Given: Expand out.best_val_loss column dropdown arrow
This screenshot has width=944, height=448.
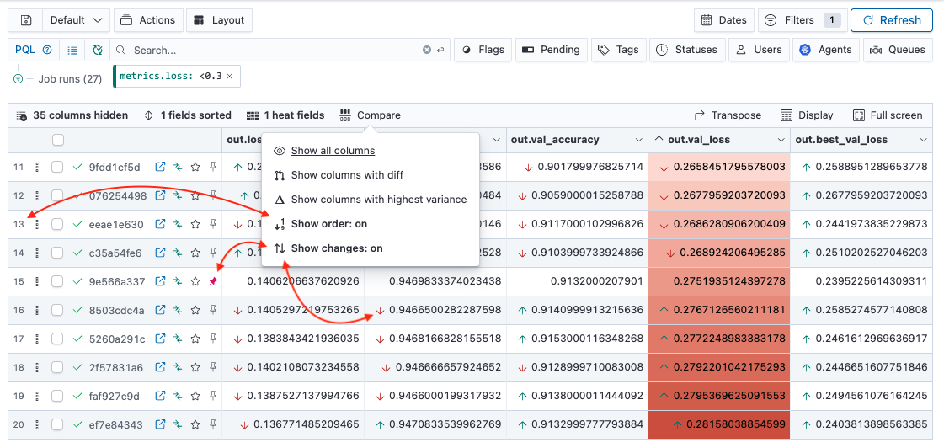Looking at the screenshot, I should click(924, 140).
